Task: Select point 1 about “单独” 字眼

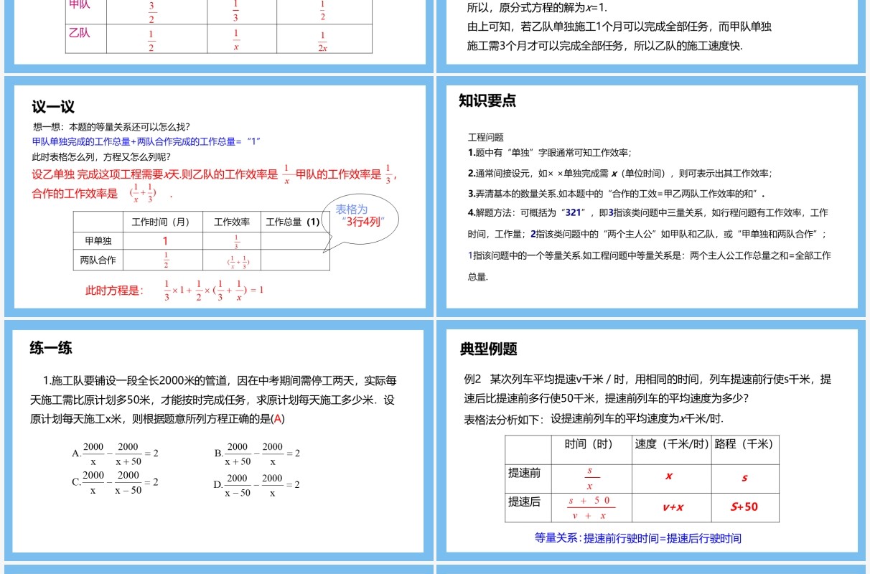Action: tap(549, 153)
